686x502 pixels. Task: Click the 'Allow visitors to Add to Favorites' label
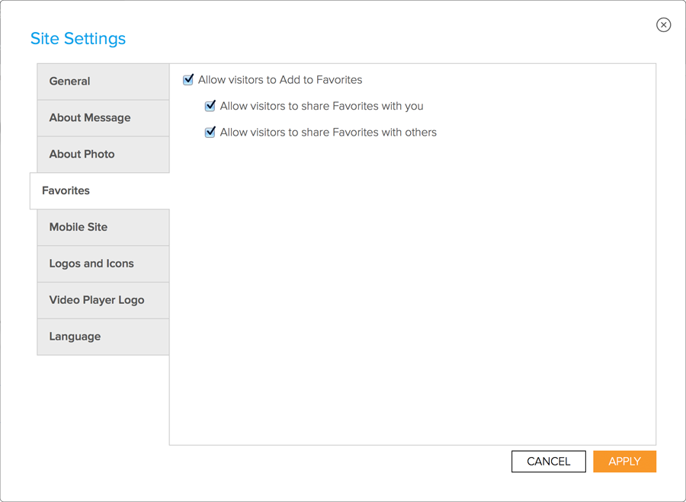[280, 80]
